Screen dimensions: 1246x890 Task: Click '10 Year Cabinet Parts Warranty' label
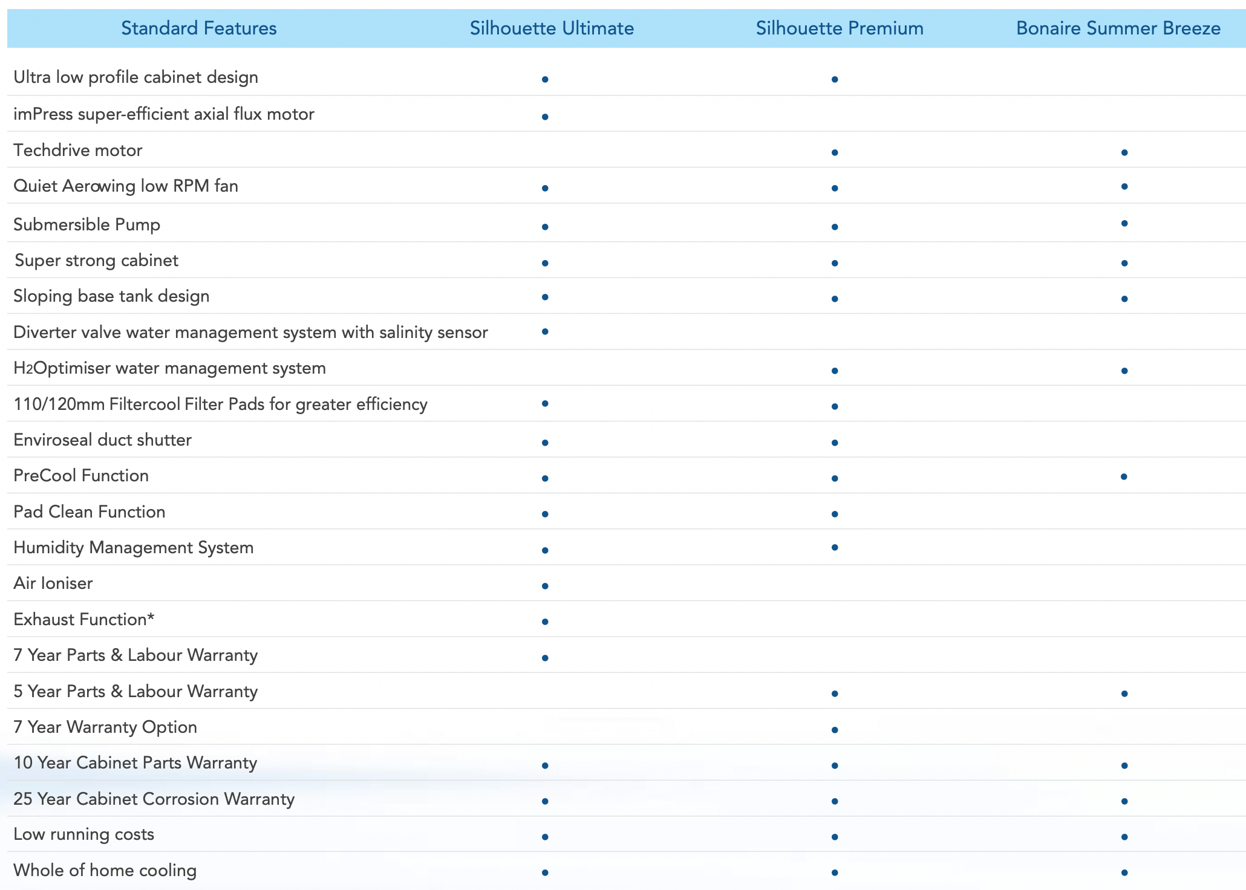[135, 762]
